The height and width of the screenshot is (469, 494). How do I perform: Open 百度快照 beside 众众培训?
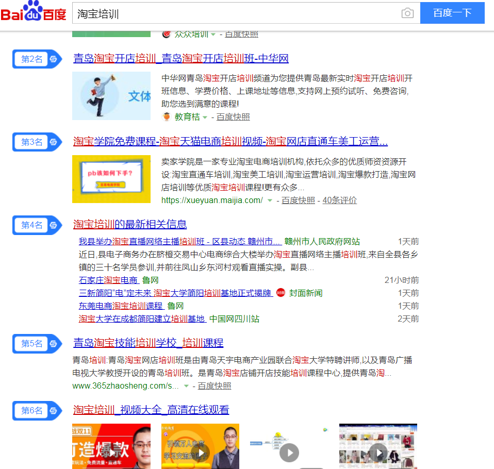coord(242,34)
